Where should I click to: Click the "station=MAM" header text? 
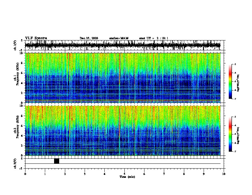coord(119,38)
